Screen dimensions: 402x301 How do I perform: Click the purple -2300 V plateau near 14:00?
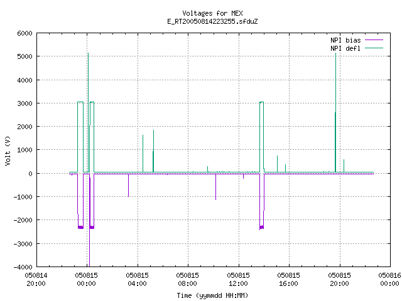[261, 227]
